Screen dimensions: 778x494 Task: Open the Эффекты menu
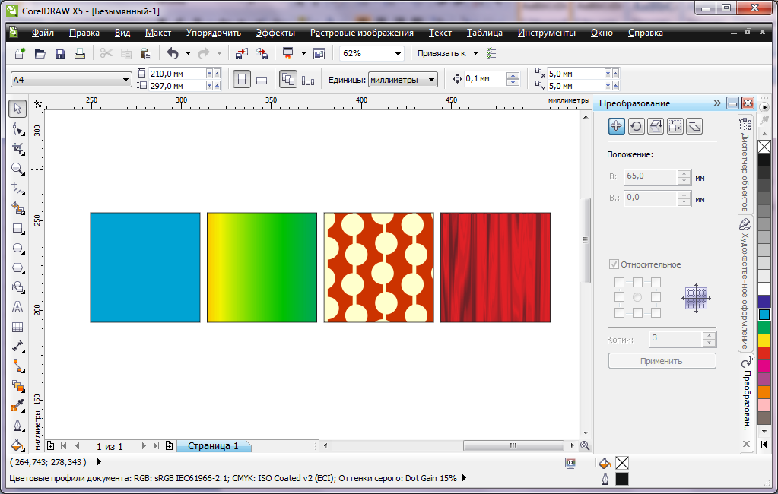point(275,33)
